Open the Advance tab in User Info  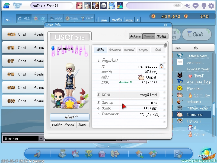coord(115,50)
